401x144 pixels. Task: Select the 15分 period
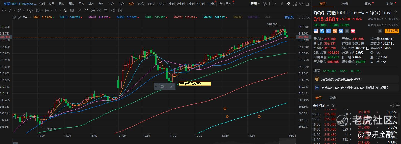[x=151, y=4]
